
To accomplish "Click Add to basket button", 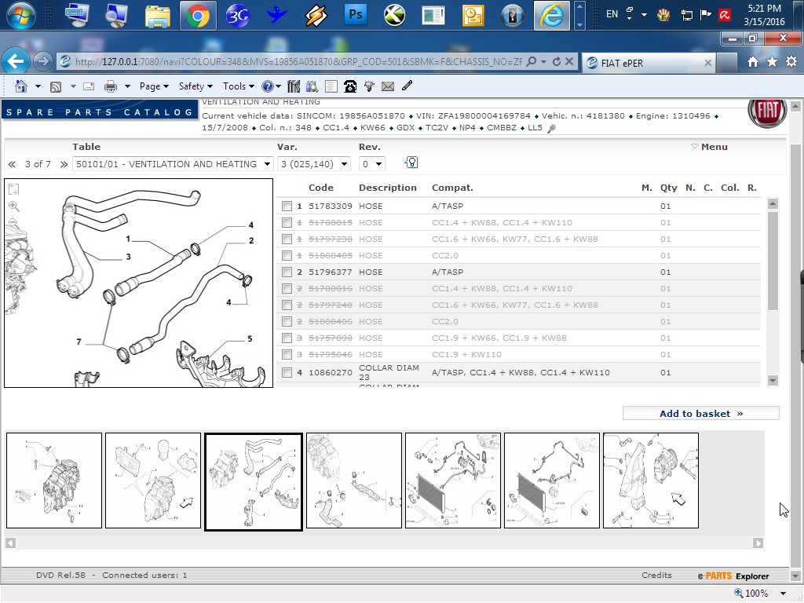I will [x=700, y=413].
